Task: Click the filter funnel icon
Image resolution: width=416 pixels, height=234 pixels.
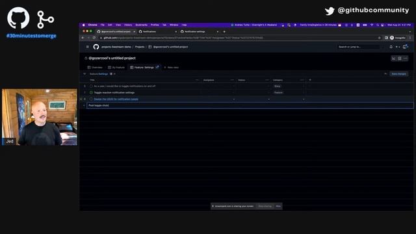Action: [x=84, y=74]
